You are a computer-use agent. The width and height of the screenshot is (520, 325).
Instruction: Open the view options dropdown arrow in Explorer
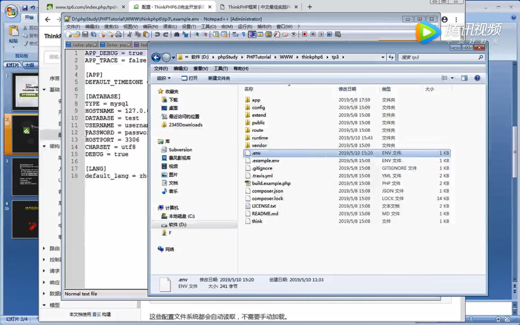click(452, 78)
